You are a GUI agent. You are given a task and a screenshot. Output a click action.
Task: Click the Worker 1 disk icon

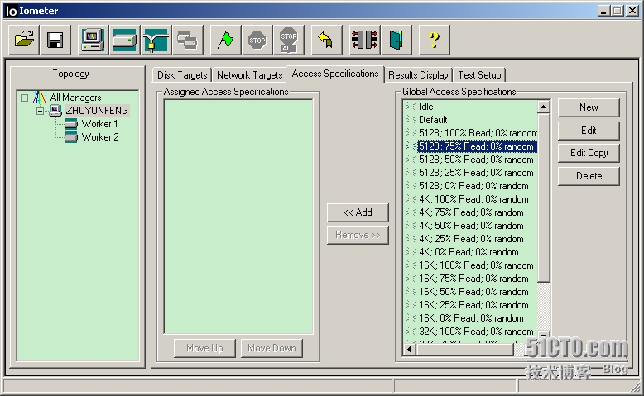[x=71, y=123]
